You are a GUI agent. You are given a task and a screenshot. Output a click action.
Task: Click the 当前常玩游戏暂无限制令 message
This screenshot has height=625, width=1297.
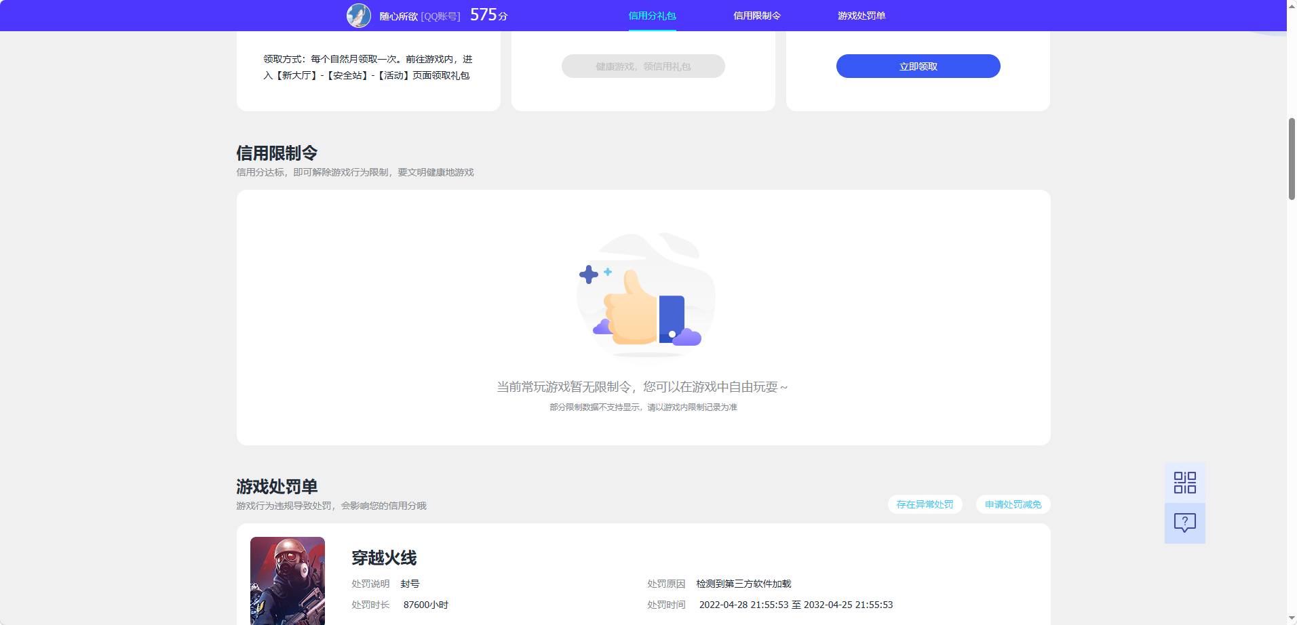coord(642,387)
